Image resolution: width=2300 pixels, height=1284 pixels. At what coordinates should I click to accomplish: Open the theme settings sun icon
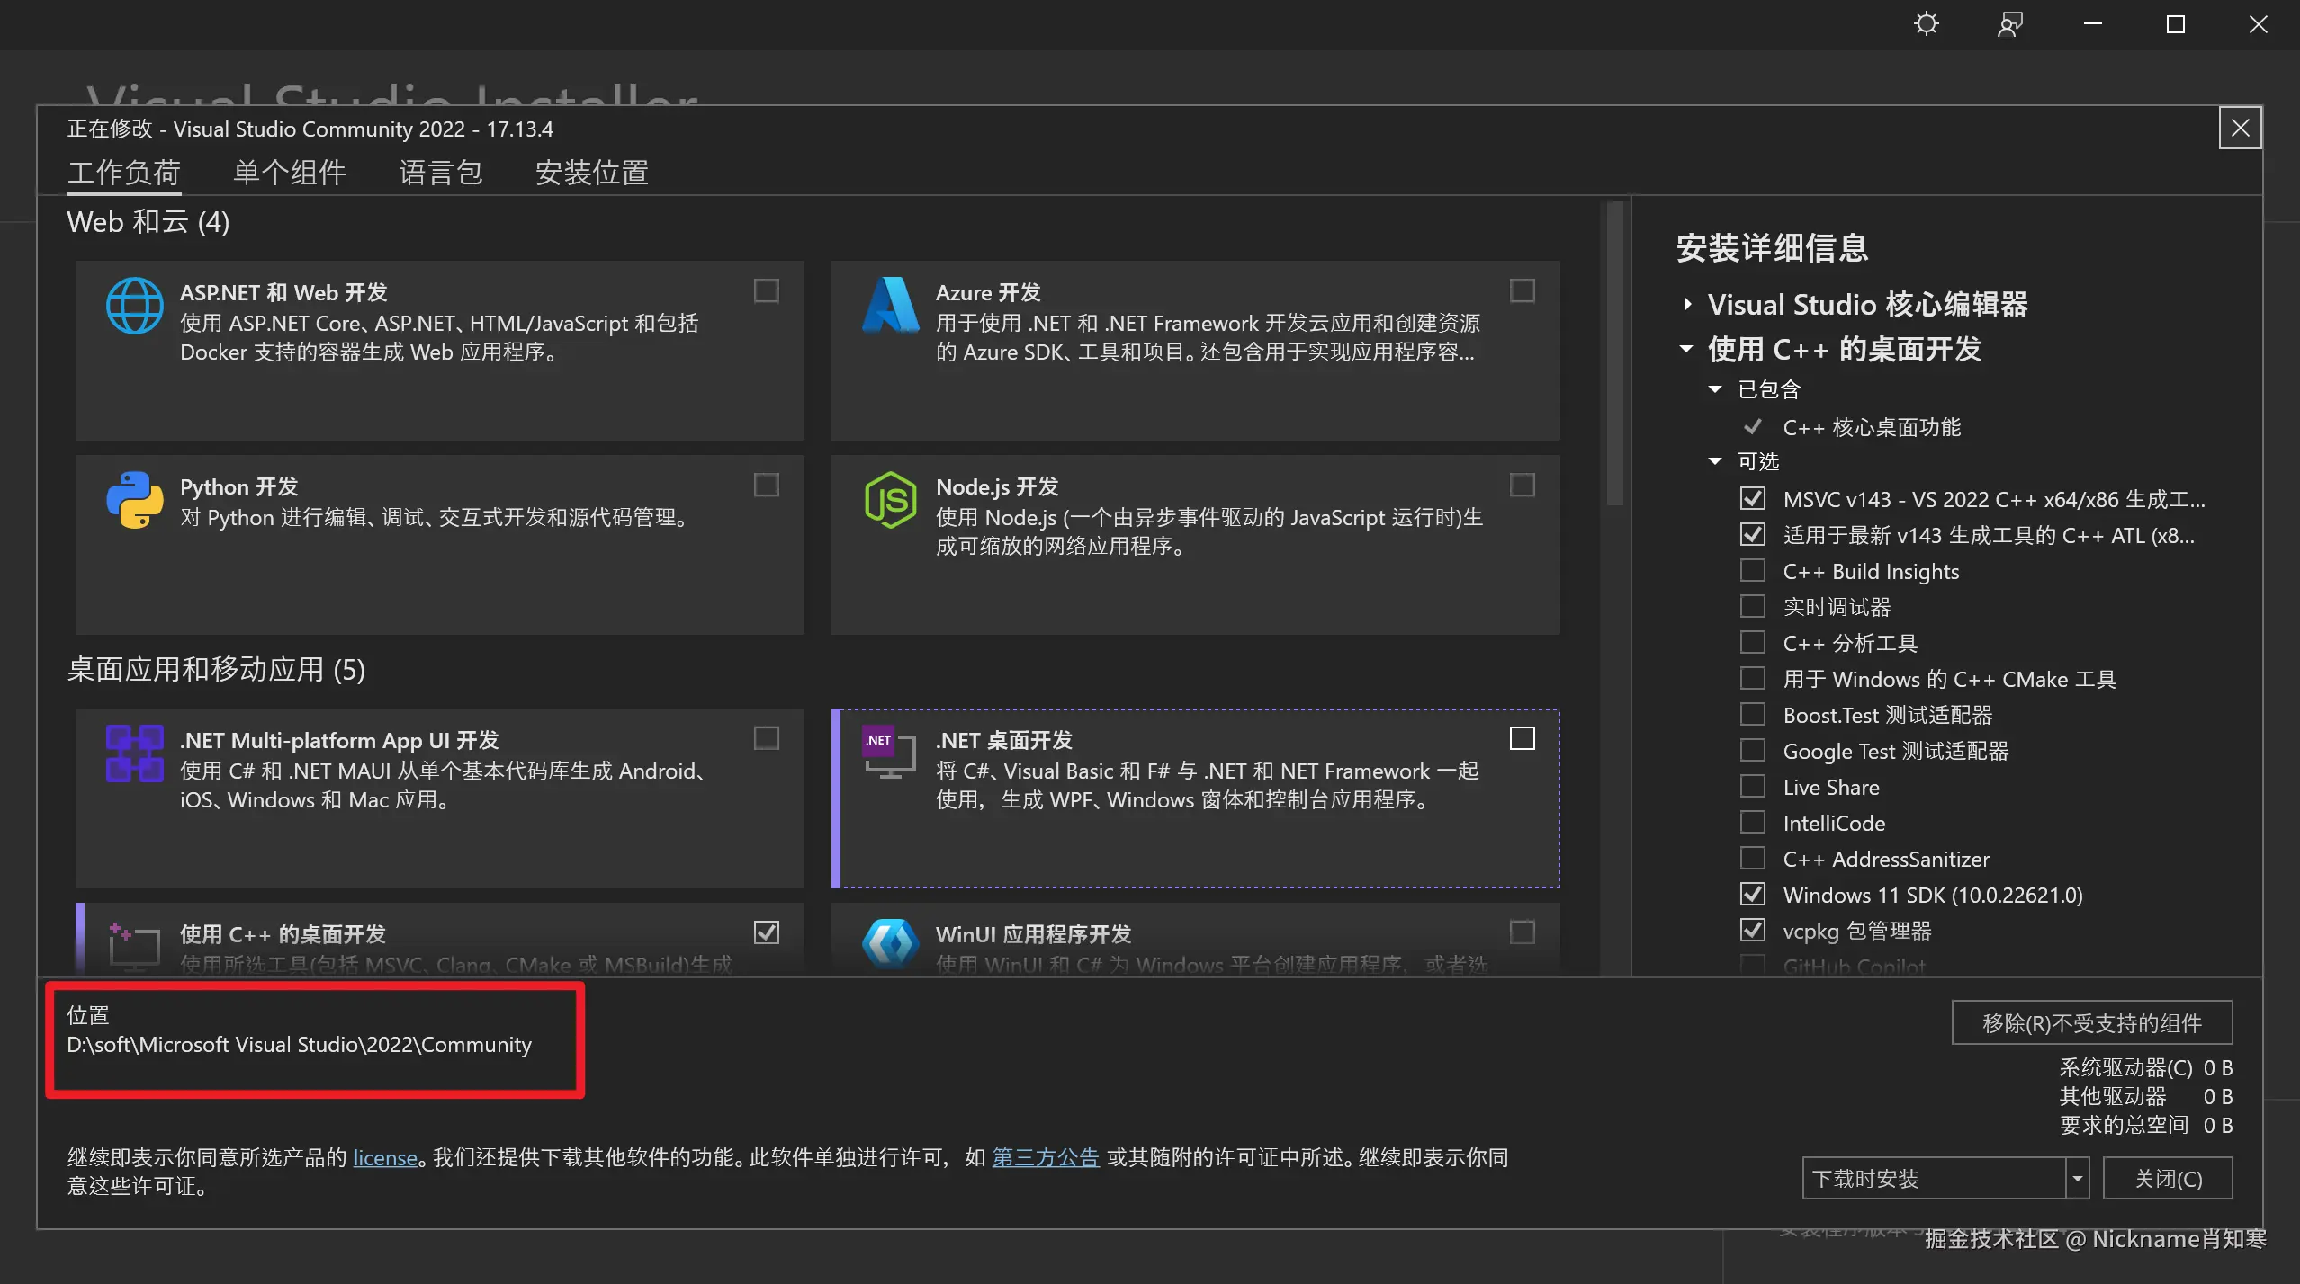[x=1927, y=24]
